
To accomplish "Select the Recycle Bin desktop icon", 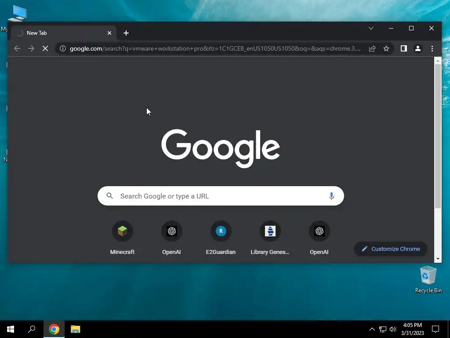I will tap(428, 279).
